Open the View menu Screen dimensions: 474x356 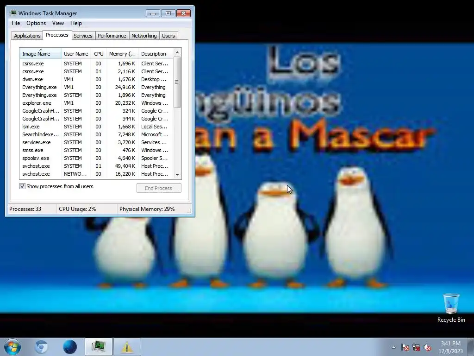click(x=58, y=23)
